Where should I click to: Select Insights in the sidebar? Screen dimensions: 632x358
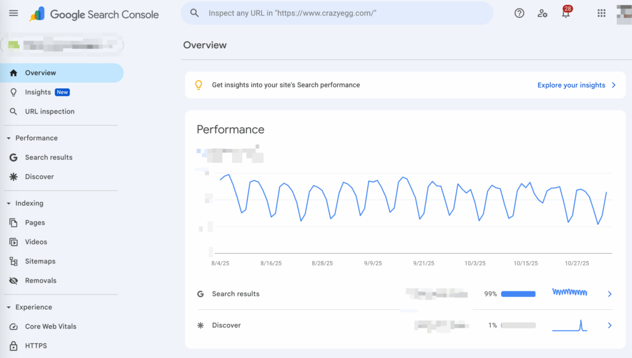38,93
